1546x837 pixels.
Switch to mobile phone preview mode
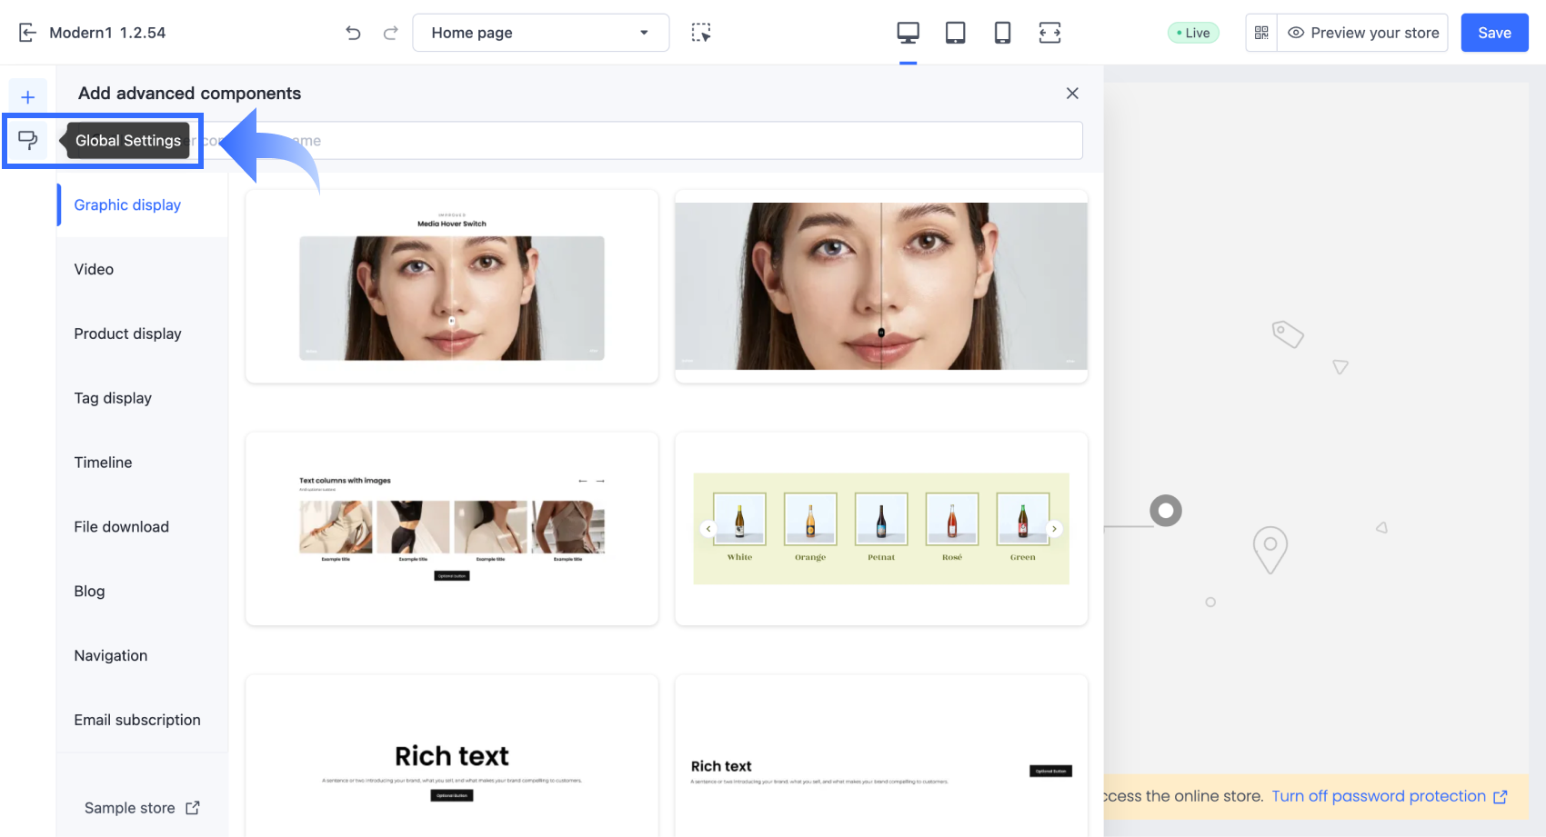(1002, 33)
